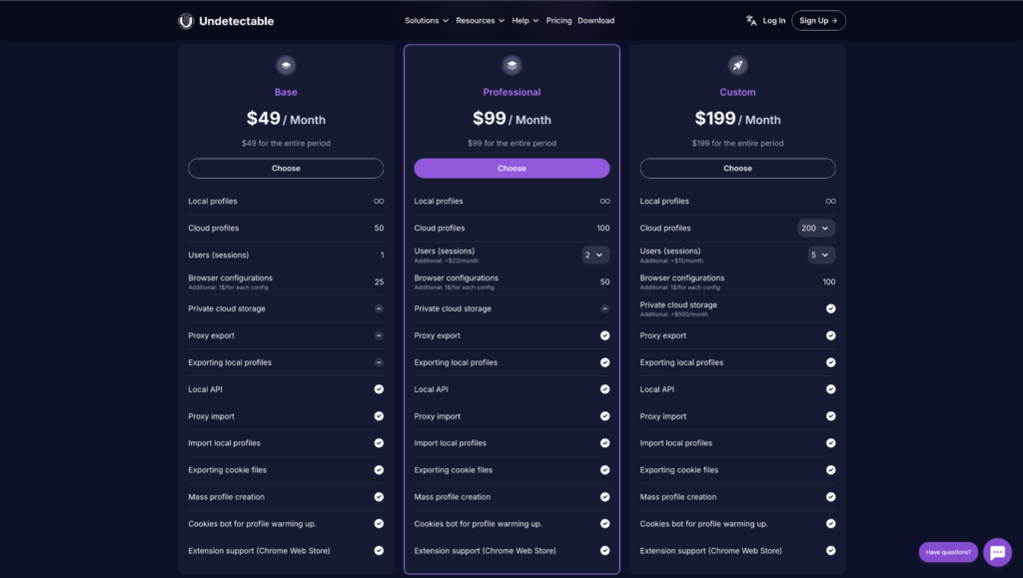Viewport: 1023px width, 578px height.
Task: Click Base plan Local API checkmark
Action: click(x=379, y=389)
